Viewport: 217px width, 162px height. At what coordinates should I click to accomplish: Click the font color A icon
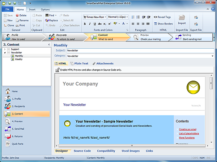tap(123, 23)
